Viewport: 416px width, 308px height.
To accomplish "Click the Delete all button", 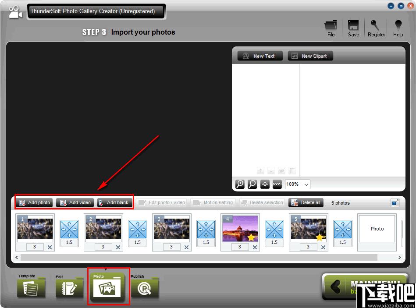I will (306, 202).
